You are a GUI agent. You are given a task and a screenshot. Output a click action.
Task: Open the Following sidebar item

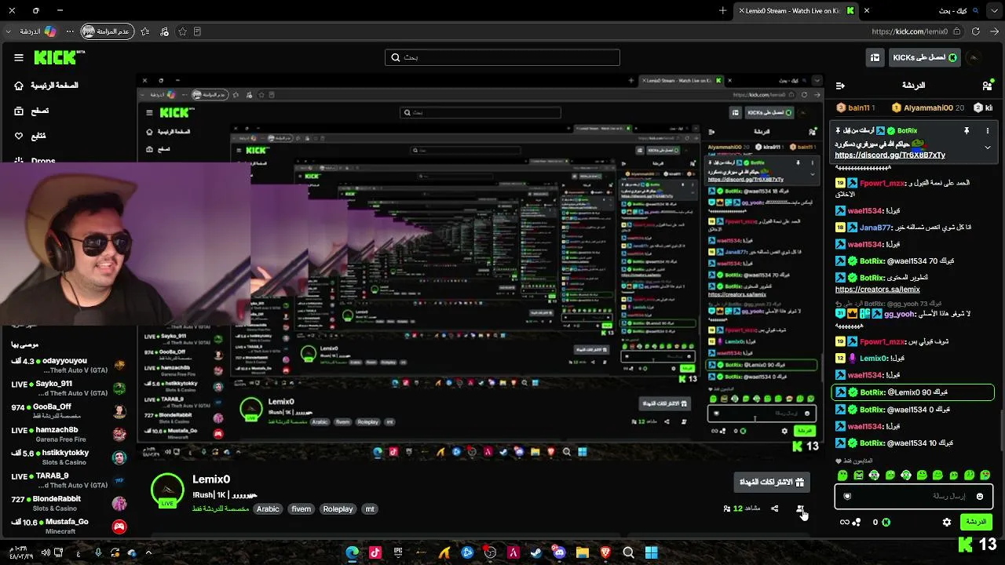30,136
